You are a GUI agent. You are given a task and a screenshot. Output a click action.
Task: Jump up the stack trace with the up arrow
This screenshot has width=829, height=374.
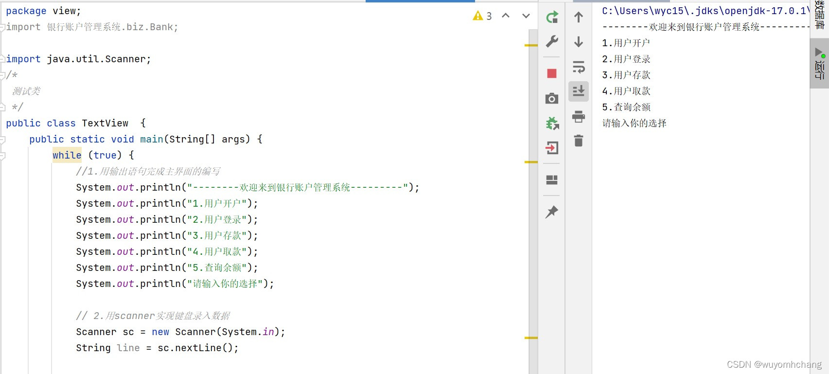tap(579, 17)
